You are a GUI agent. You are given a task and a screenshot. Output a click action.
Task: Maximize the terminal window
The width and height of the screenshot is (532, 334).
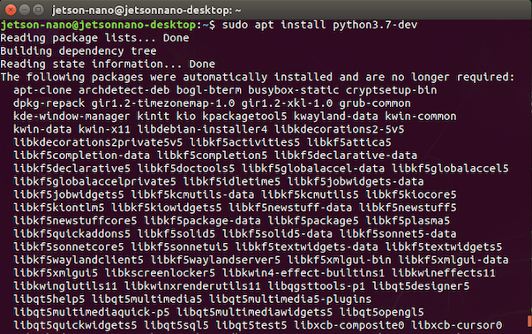pos(38,10)
